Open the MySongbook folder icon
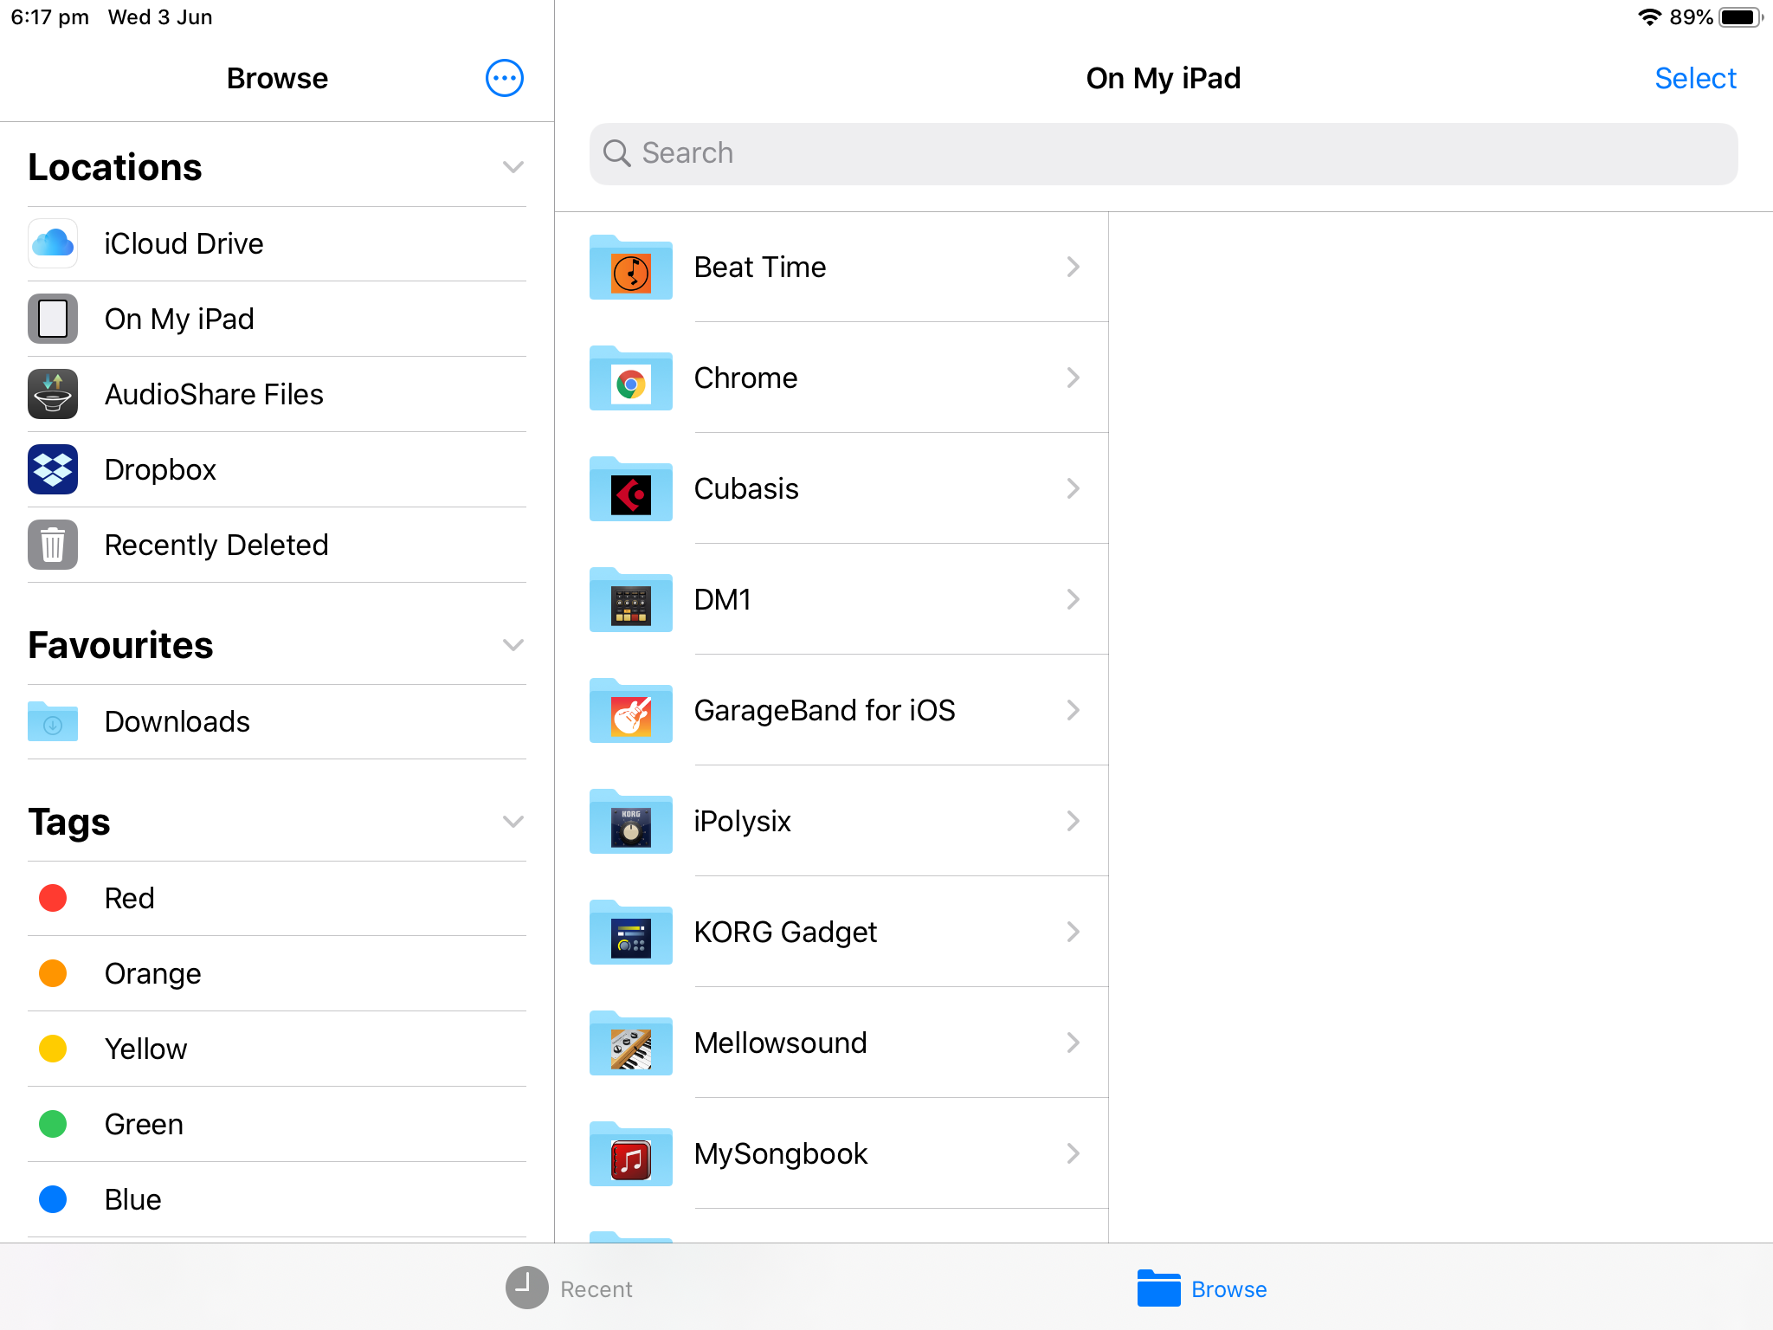 coord(631,1154)
